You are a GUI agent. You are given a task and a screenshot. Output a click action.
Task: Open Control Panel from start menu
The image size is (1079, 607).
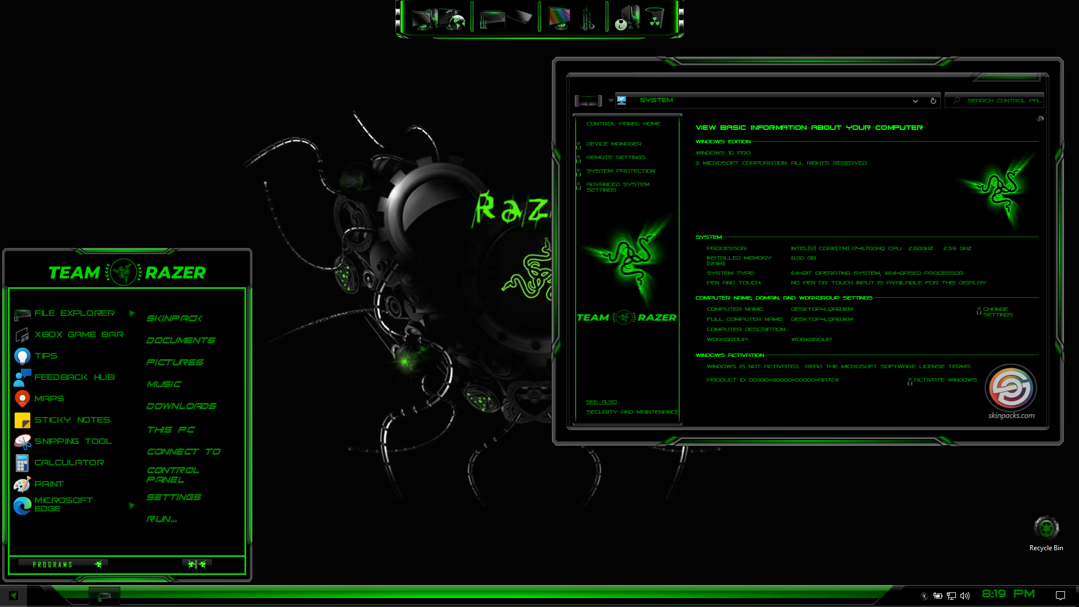(x=173, y=475)
